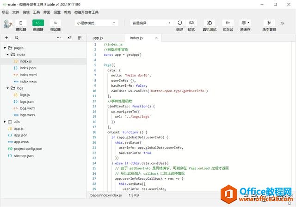Click the /pages/index/index.js path in status bar
Viewport: 296px width, 207px height.
pos(106,195)
